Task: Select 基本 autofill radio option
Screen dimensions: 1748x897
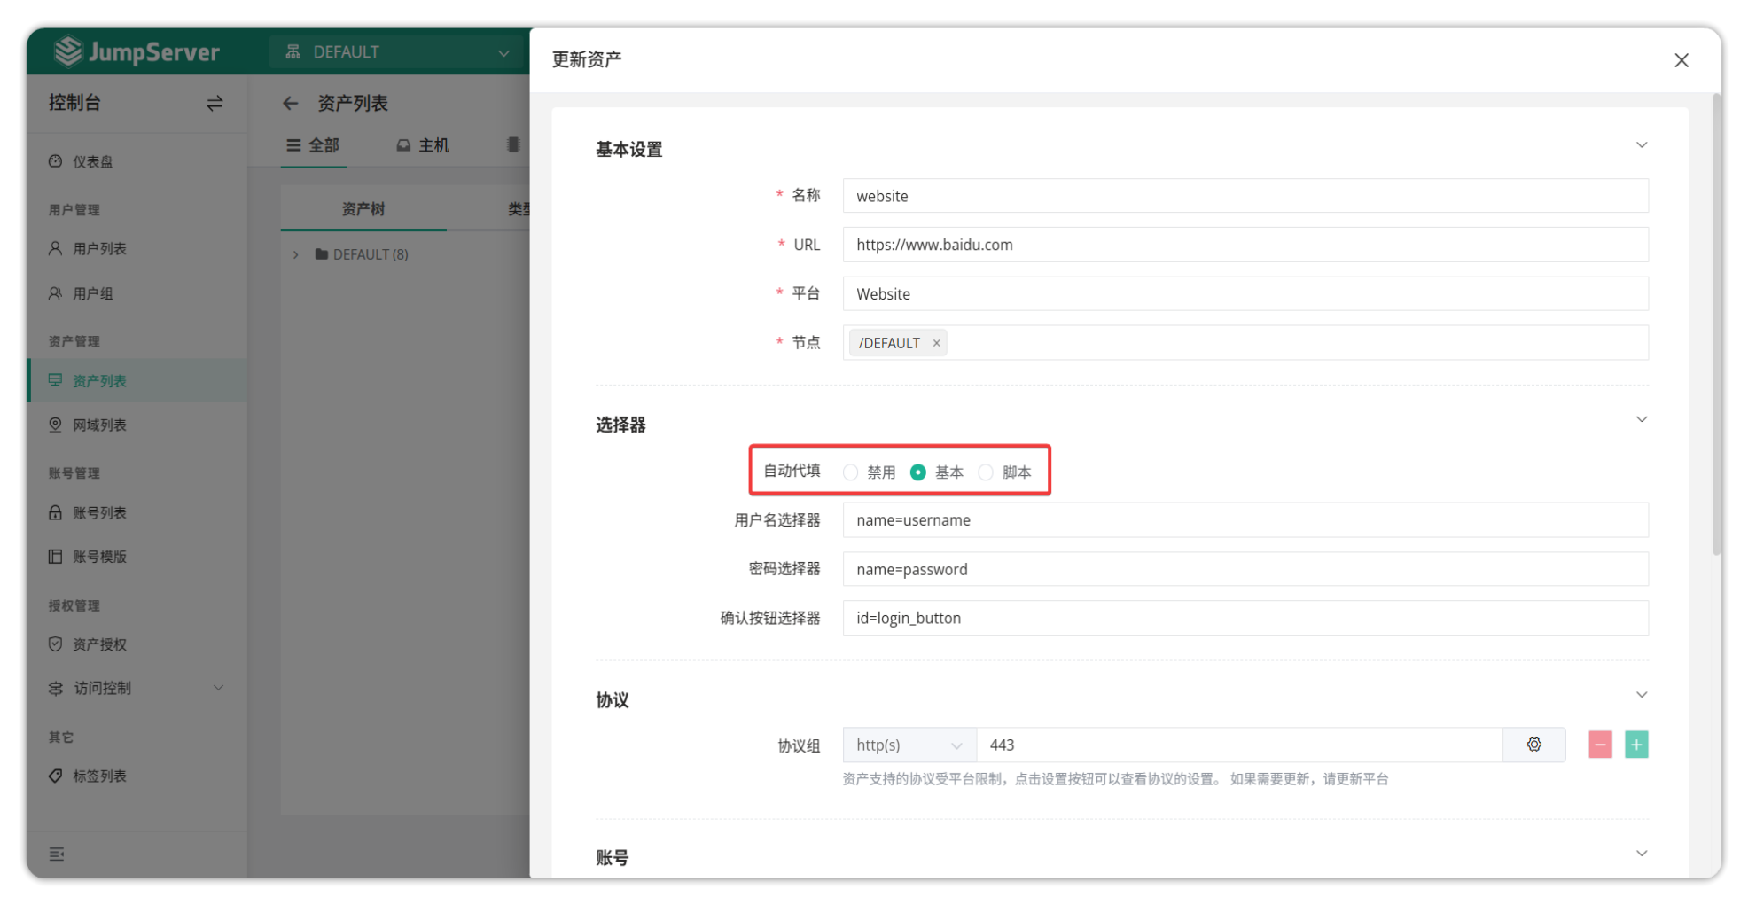Action: pyautogui.click(x=918, y=472)
